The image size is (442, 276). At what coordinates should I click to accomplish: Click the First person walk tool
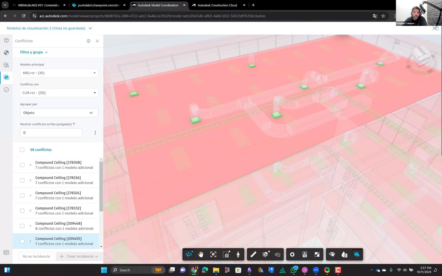[238, 255]
